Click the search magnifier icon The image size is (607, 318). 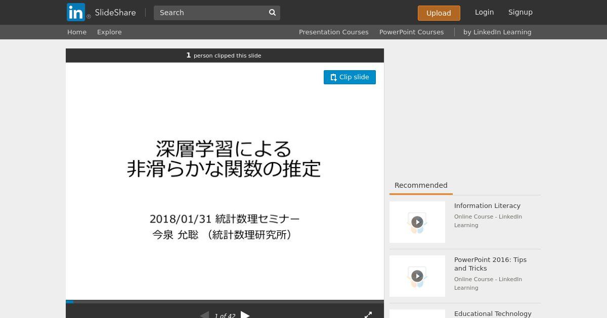tap(272, 13)
